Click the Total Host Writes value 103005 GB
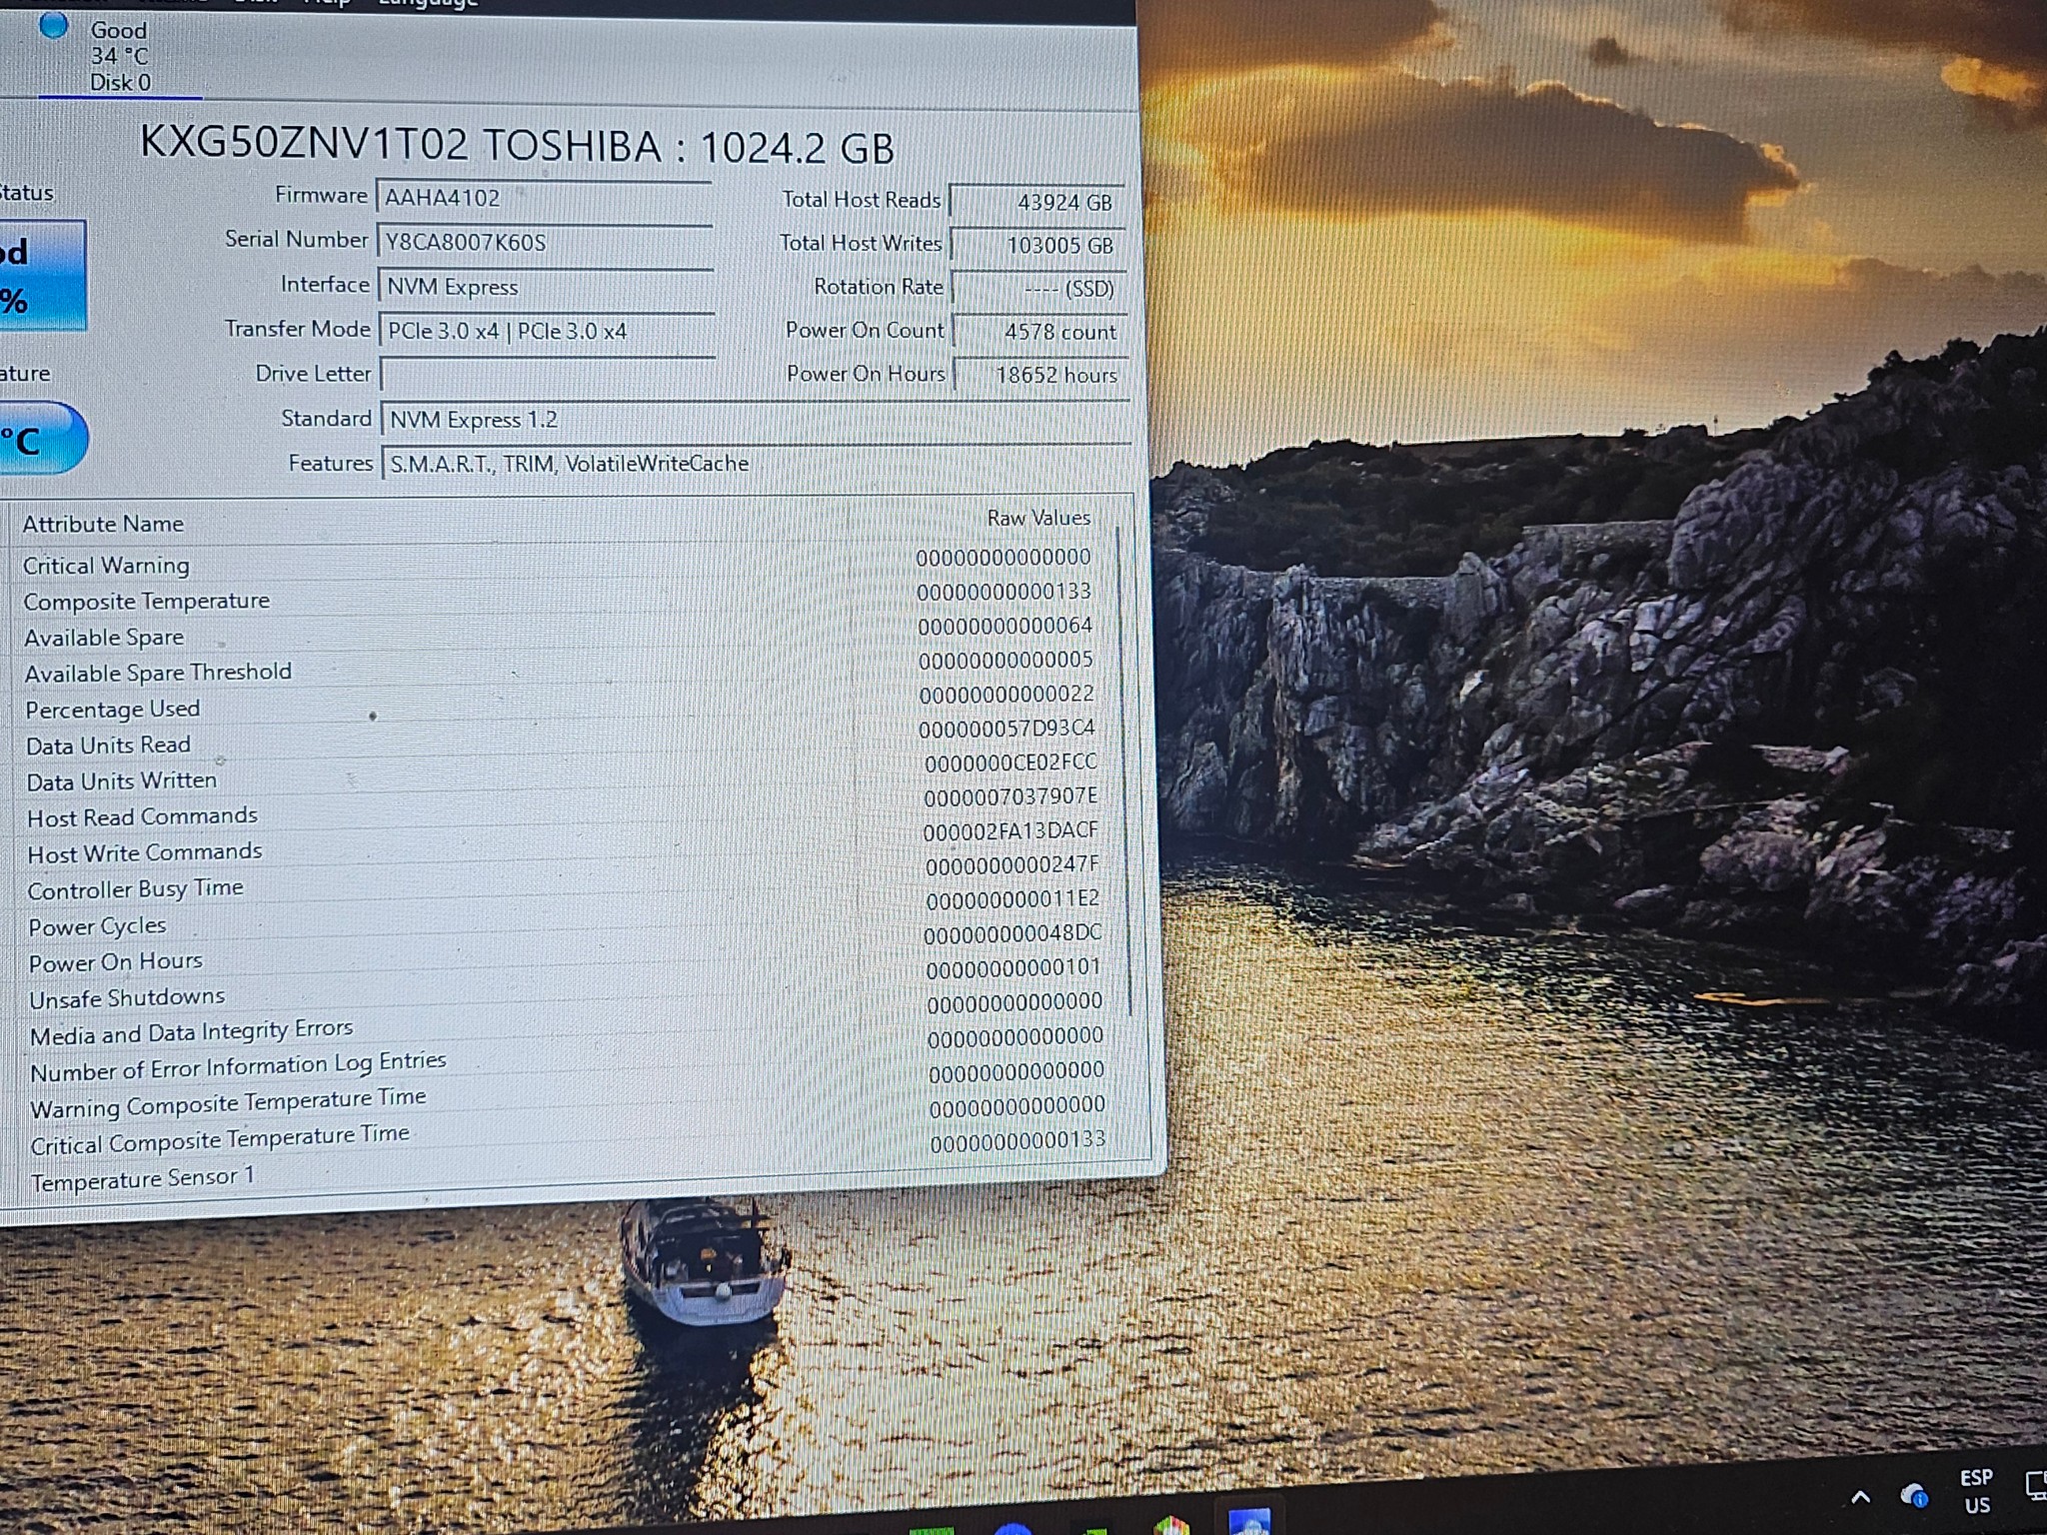This screenshot has width=2047, height=1535. pos(1037,245)
